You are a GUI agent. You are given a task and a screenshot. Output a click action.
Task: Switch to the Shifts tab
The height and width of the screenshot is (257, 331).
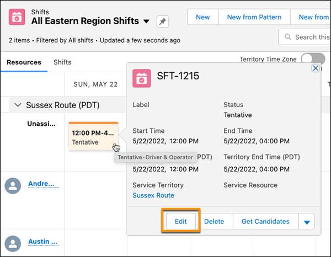[62, 62]
